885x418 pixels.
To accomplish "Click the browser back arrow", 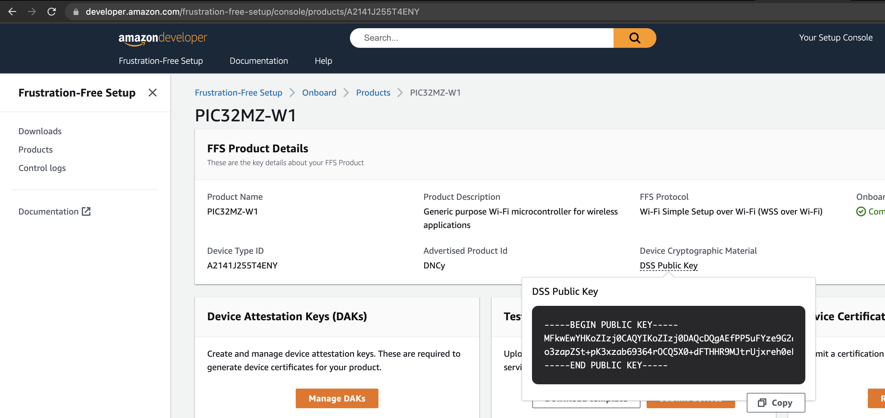I will pos(12,12).
